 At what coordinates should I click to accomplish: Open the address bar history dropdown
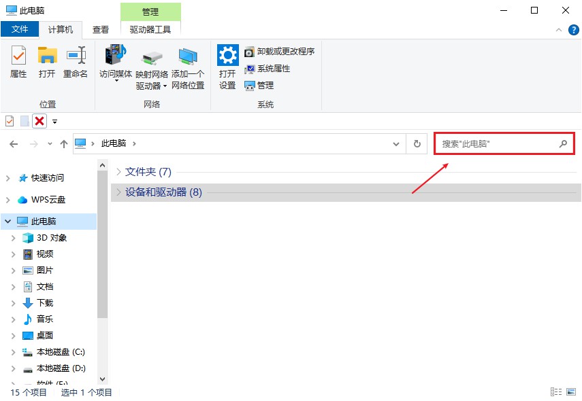click(x=396, y=144)
